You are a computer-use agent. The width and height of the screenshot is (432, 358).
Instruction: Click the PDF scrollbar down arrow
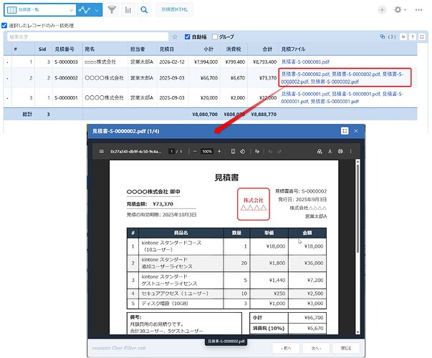click(357, 332)
